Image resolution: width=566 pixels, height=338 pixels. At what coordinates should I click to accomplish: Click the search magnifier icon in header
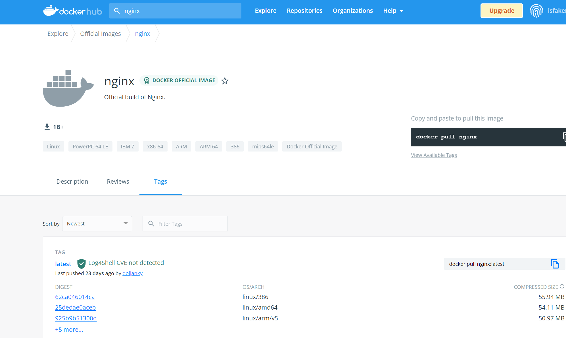click(117, 11)
